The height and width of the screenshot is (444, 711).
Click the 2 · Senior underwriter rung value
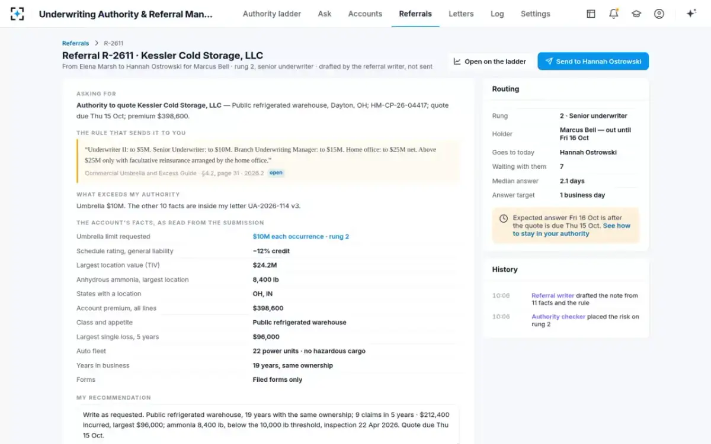tap(594, 116)
